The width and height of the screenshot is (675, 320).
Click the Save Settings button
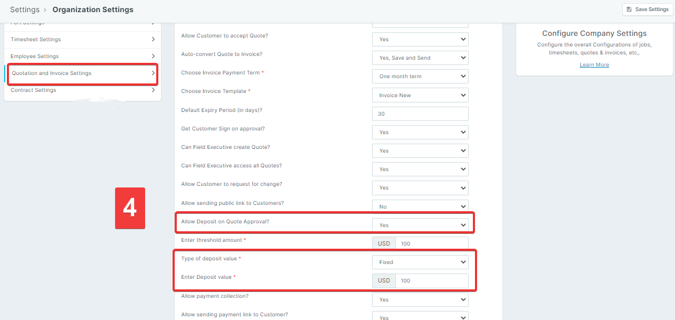648,10
